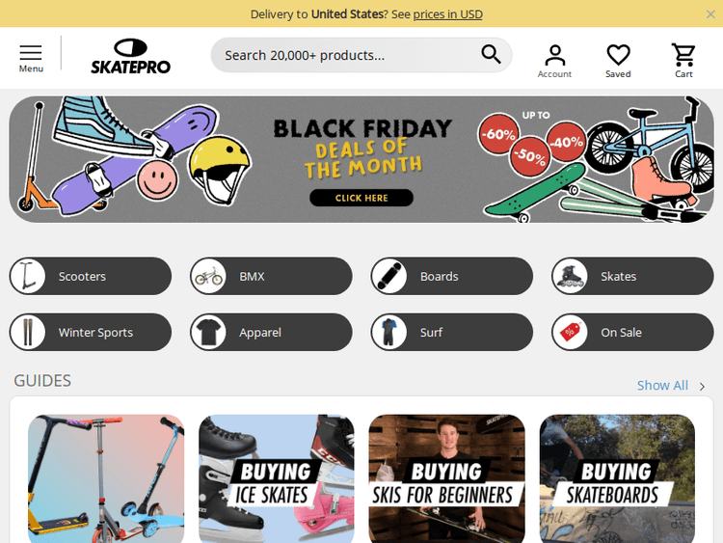Screen dimensions: 723x543
Task: Open the shopping Cart icon
Action: coord(683,61)
